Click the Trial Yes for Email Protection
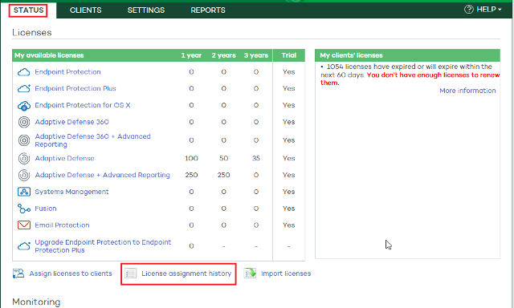 point(289,225)
